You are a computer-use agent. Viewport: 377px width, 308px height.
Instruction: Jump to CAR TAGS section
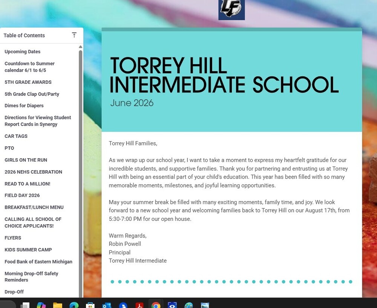point(16,136)
